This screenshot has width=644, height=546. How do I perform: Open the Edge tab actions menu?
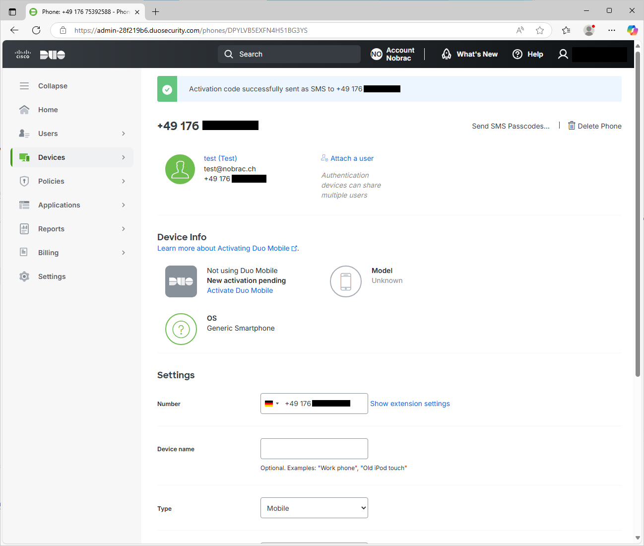click(12, 11)
